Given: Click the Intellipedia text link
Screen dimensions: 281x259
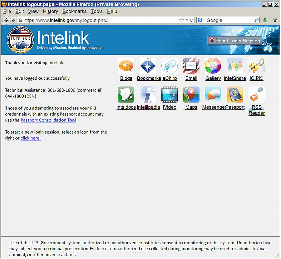Looking at the screenshot, I should [x=148, y=107].
